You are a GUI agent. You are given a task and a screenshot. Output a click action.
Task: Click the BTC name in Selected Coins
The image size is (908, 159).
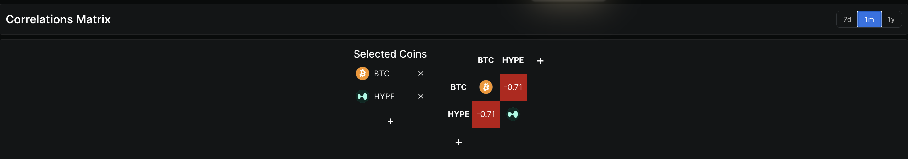tap(382, 74)
